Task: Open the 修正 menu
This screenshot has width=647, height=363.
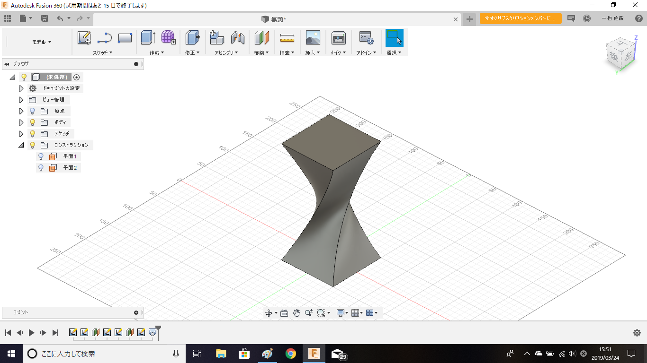Action: tap(192, 52)
